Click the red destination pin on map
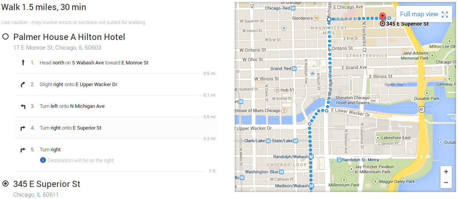This screenshot has height=199, width=458. (382, 17)
